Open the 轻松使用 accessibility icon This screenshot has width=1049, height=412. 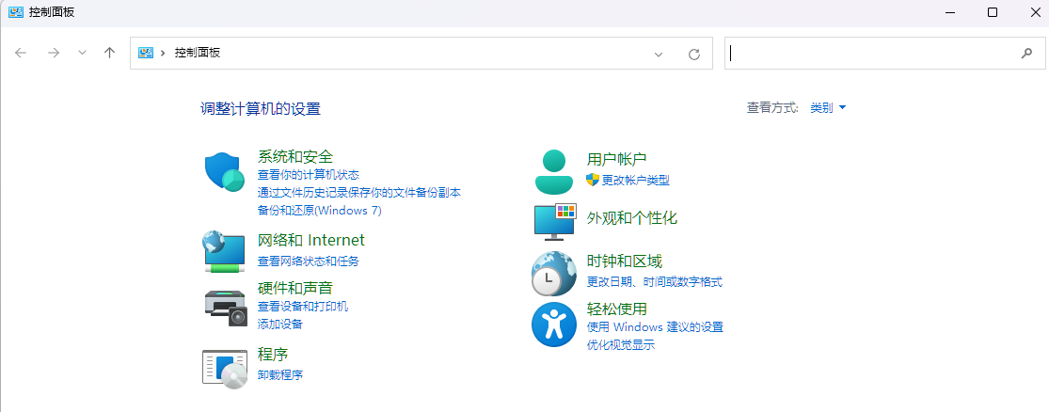coord(554,325)
